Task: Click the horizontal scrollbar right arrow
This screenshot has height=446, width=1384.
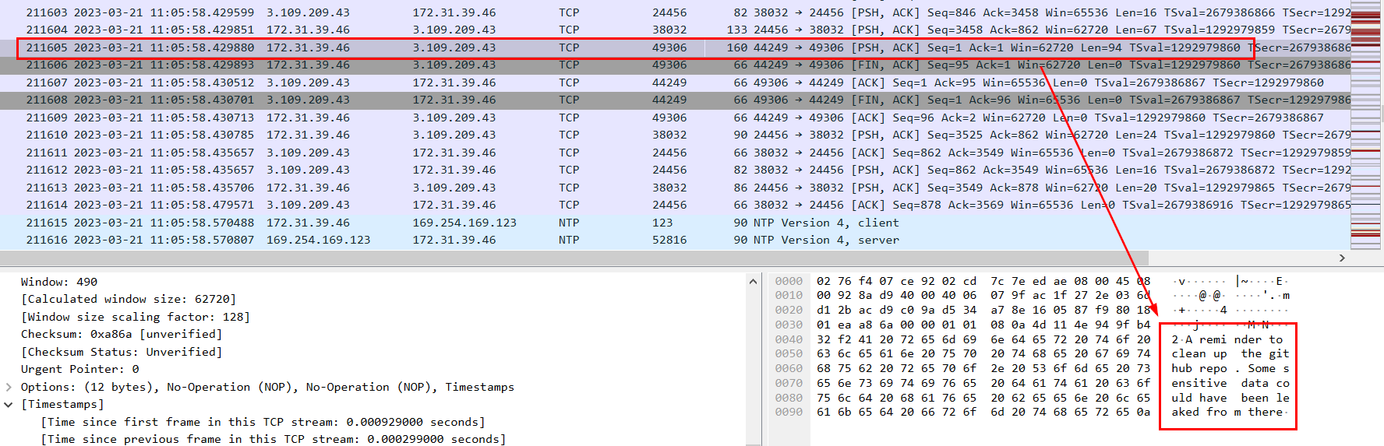Action: pyautogui.click(x=1342, y=258)
